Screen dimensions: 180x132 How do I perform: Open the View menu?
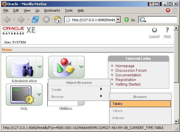coord(27,10)
